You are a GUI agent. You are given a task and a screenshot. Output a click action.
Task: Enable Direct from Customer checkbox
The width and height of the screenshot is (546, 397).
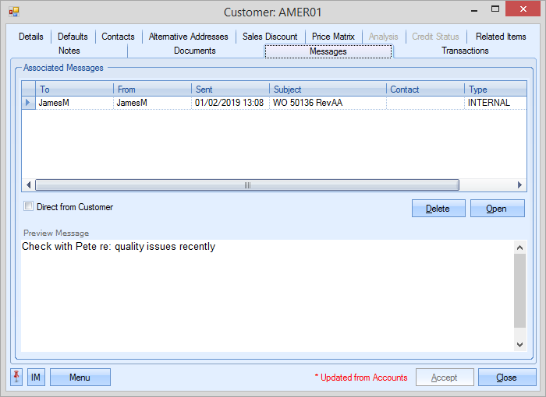click(29, 207)
